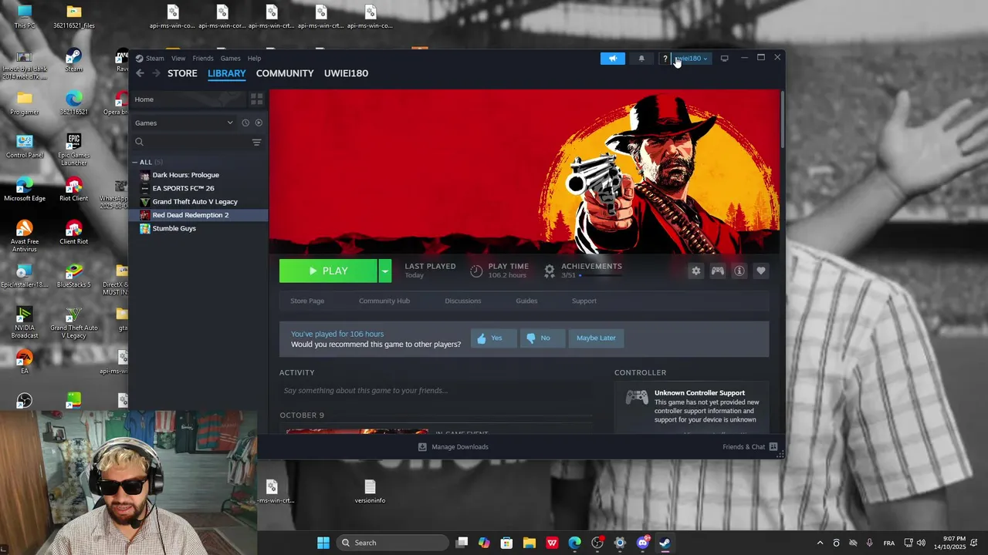Click the Steam help question mark icon
This screenshot has width=988, height=555.
pyautogui.click(x=665, y=59)
